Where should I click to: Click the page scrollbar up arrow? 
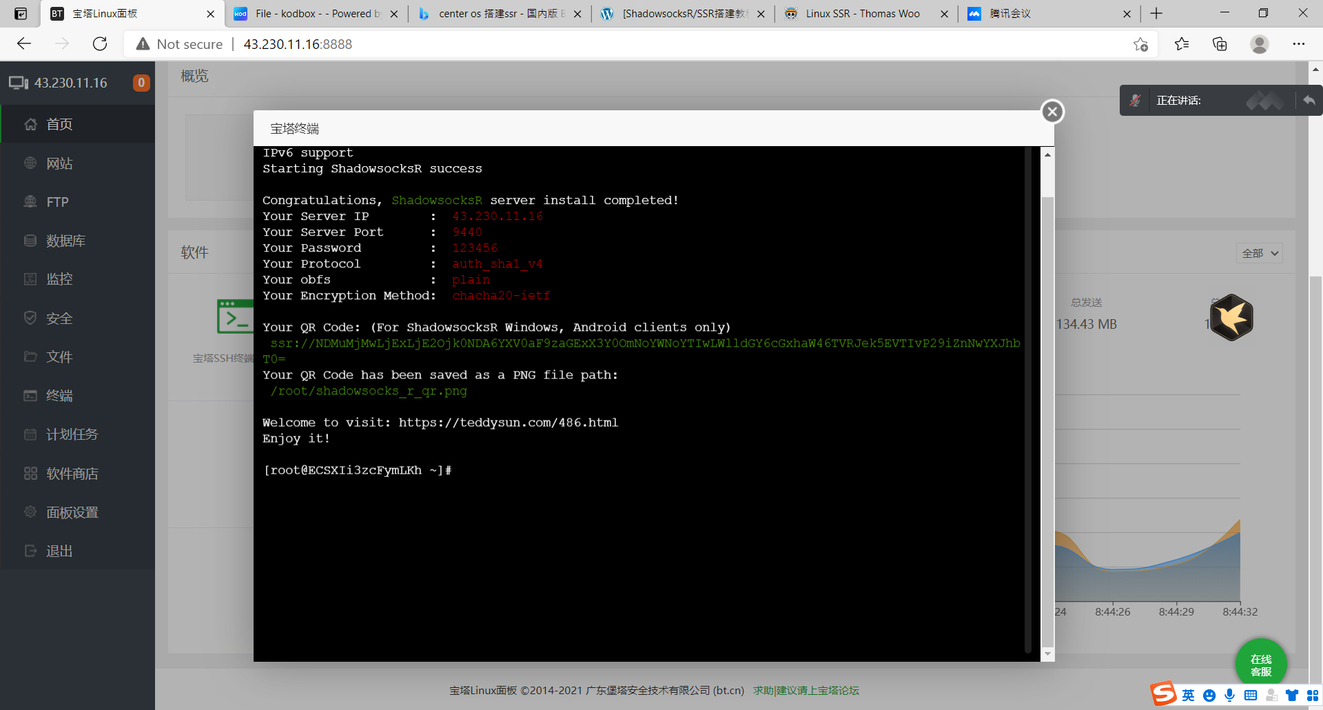(x=1315, y=70)
